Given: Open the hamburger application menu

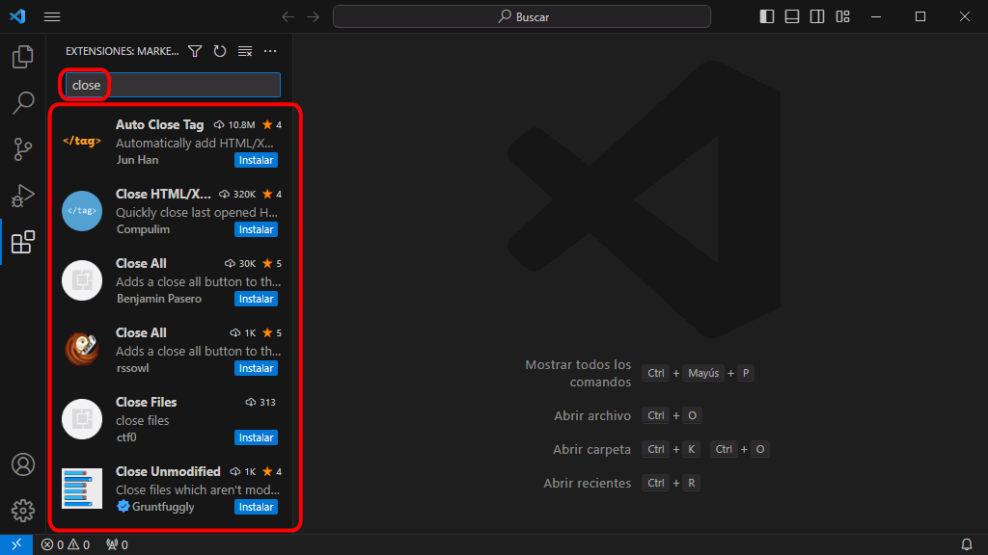Looking at the screenshot, I should coord(52,17).
